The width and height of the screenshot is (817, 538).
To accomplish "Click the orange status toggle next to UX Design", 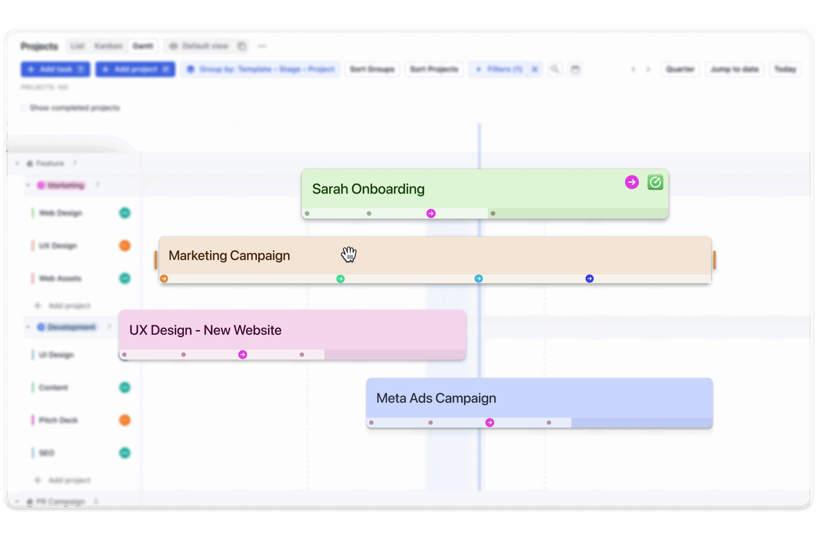I will [x=124, y=246].
